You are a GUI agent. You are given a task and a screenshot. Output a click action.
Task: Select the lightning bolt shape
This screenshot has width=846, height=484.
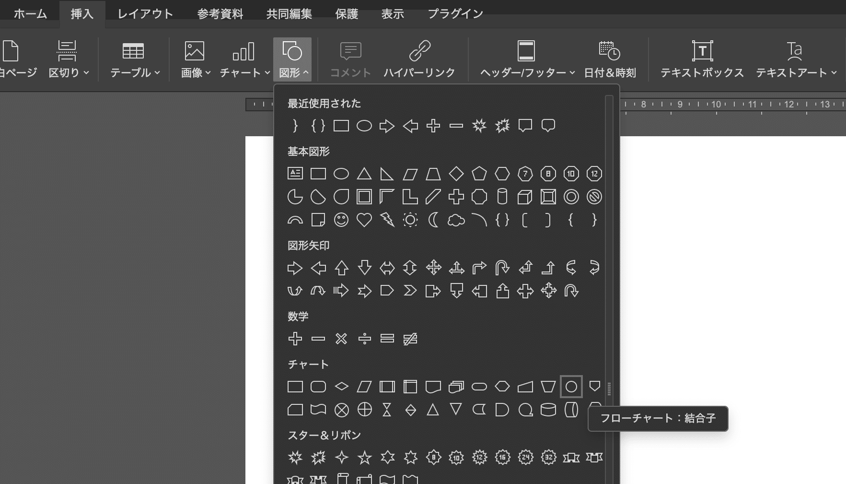pos(387,220)
